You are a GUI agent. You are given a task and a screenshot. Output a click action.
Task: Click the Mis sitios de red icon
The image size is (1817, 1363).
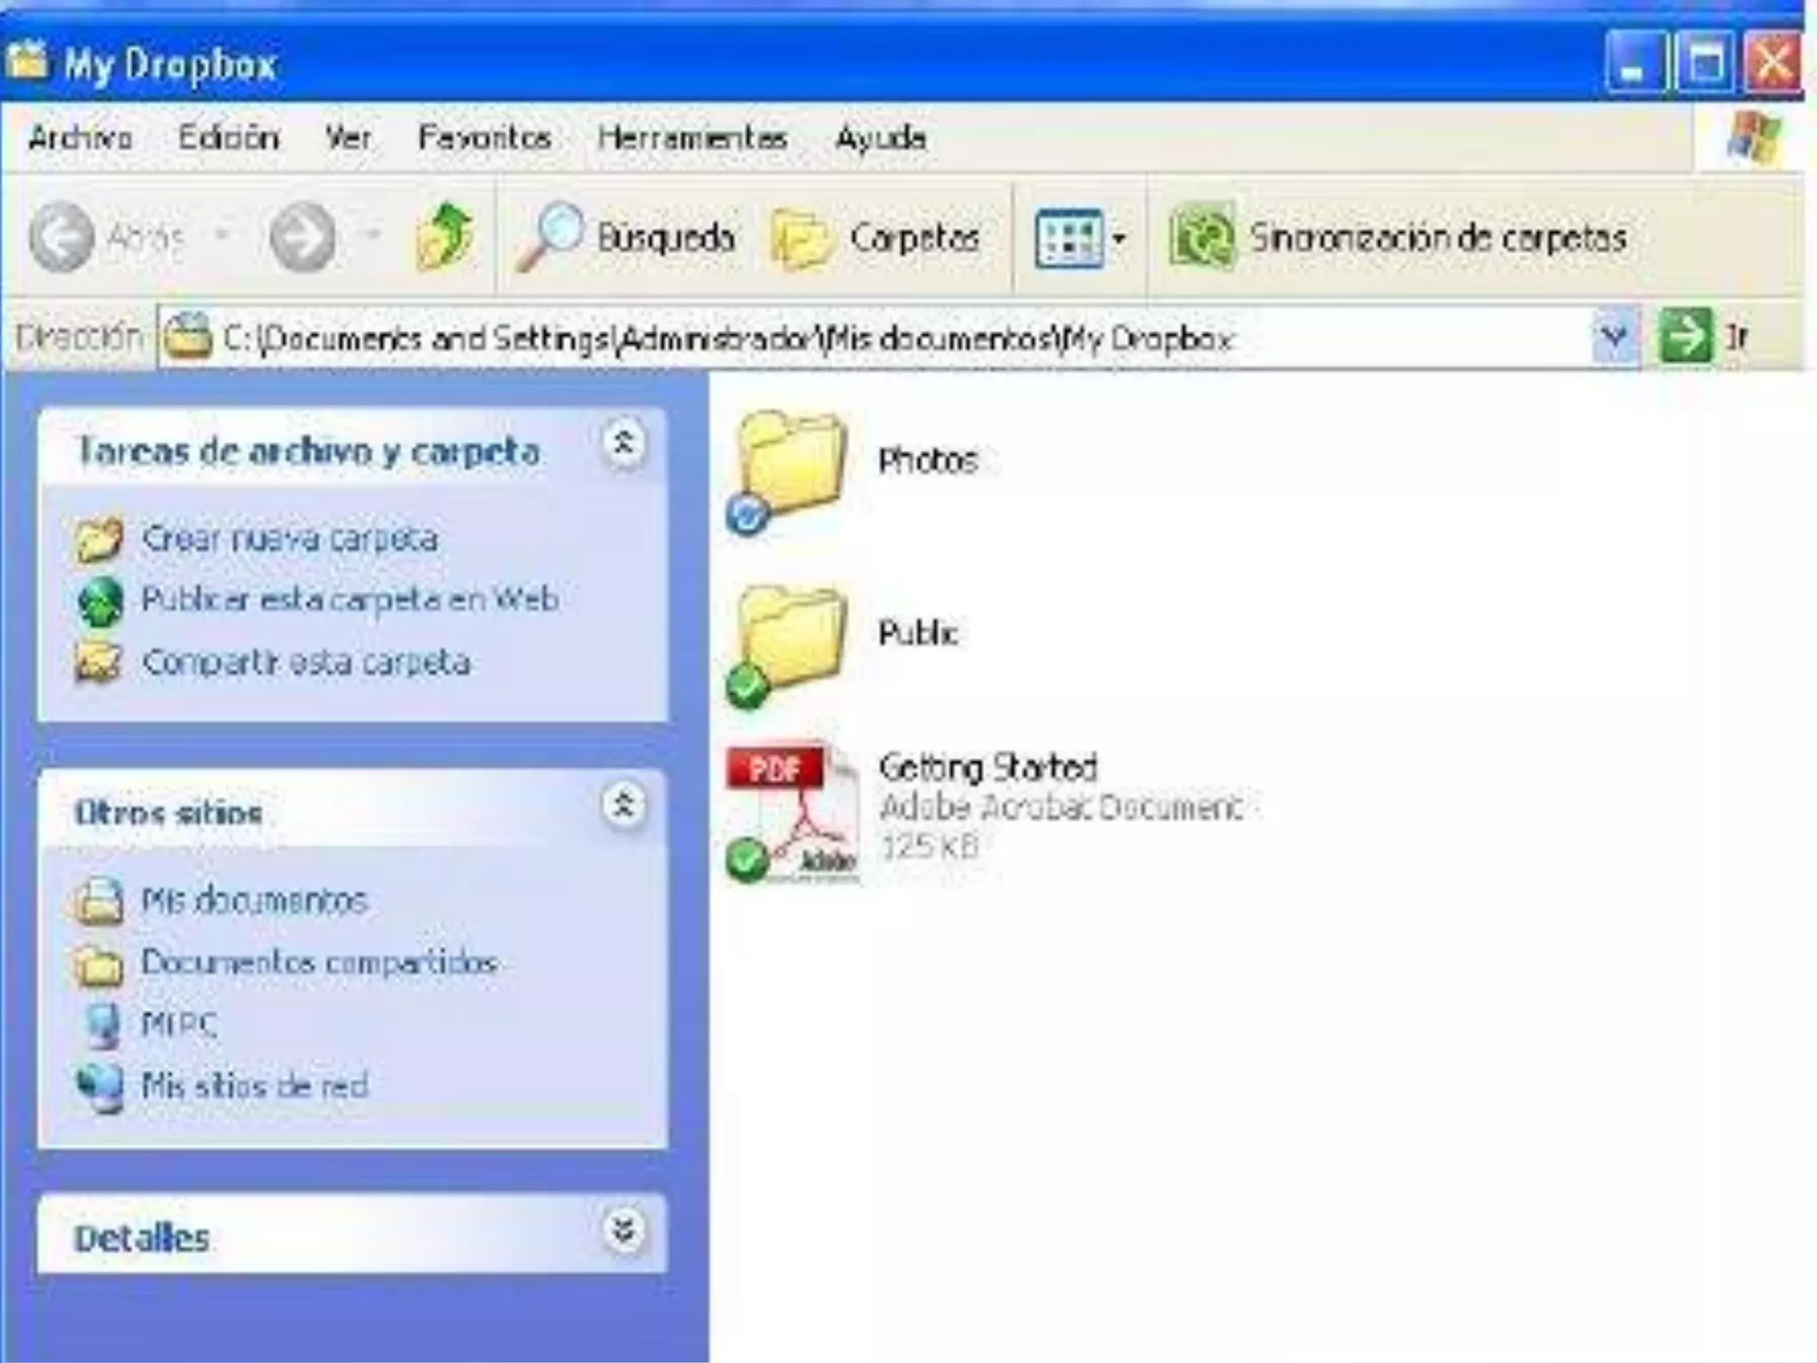(x=99, y=1086)
